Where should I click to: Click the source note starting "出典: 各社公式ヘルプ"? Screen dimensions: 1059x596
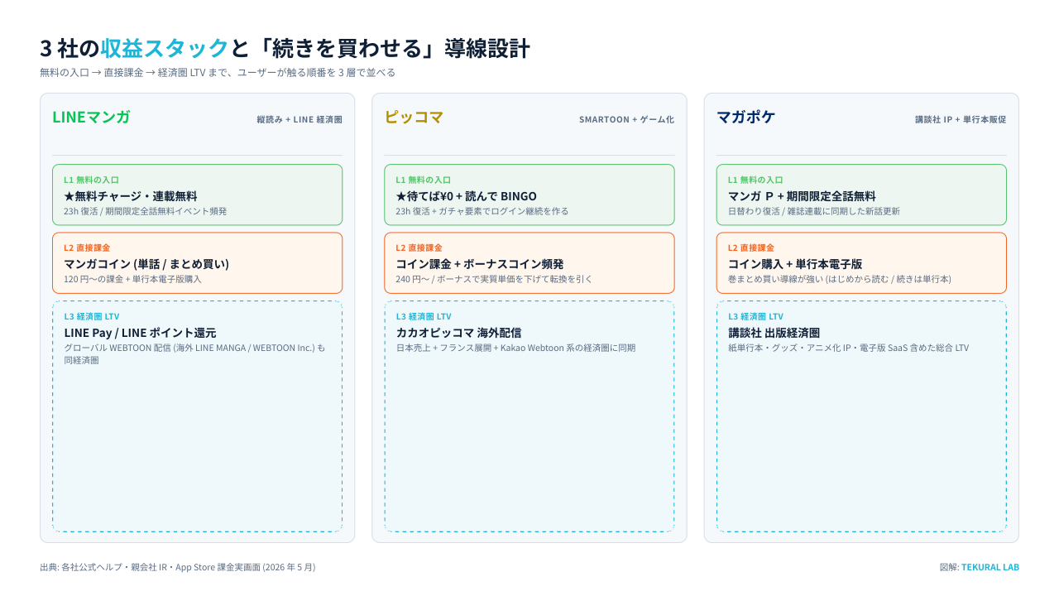pyautogui.click(x=178, y=567)
